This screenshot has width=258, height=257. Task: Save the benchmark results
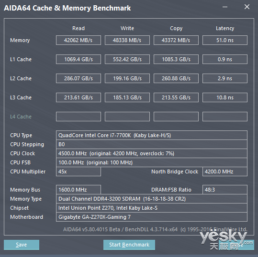[22, 245]
